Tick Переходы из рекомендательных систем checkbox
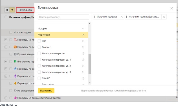178x111 pixels. pos(11,98)
